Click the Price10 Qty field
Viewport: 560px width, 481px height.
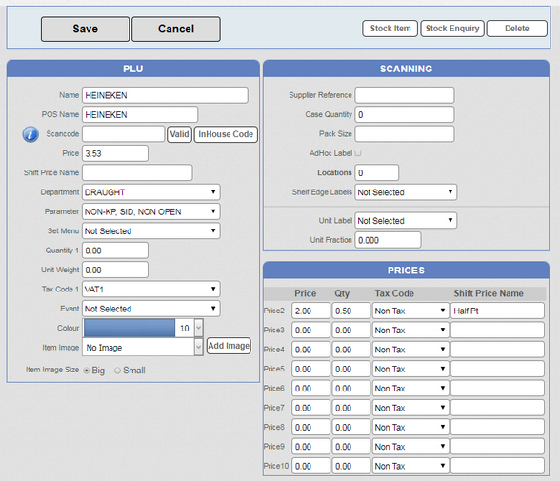350,466
